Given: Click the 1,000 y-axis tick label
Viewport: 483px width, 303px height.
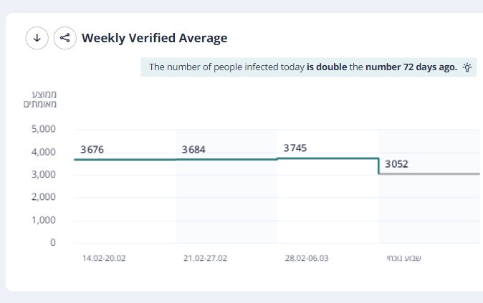Looking at the screenshot, I should coord(44,220).
